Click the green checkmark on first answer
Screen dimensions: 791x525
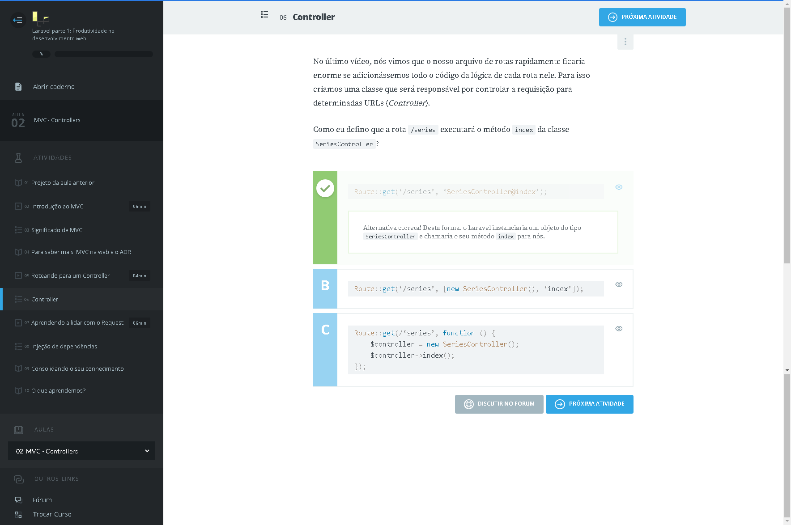click(325, 188)
